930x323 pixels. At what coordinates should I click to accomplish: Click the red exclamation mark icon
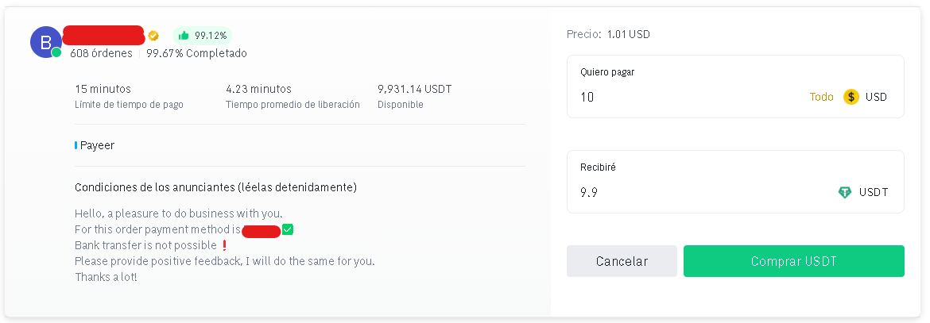click(224, 245)
